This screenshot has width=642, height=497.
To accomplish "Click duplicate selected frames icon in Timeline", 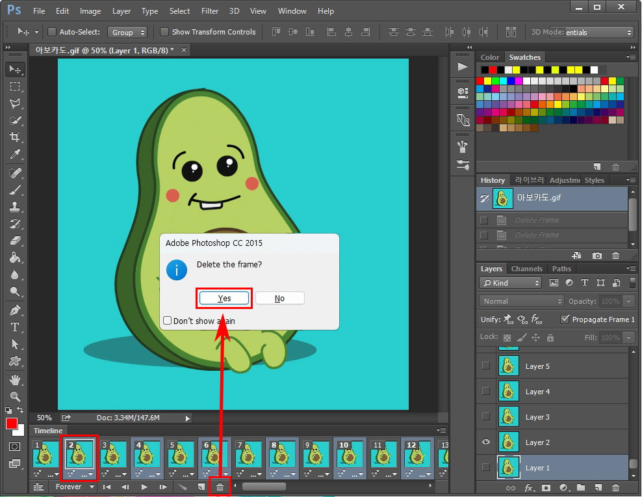I will pos(201,487).
